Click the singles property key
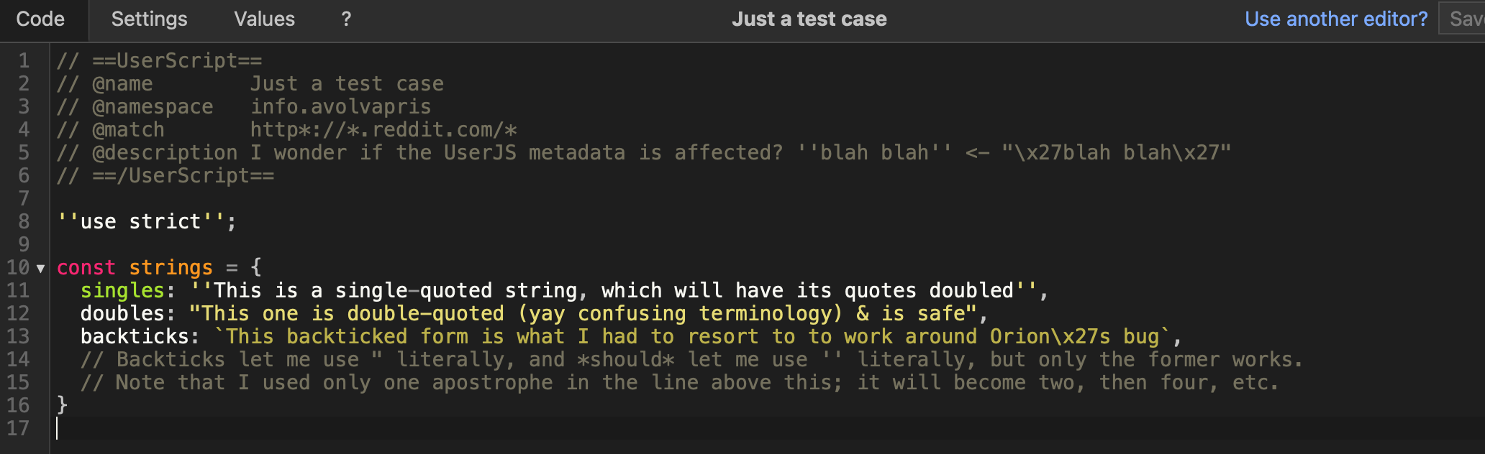The width and height of the screenshot is (1485, 454). click(122, 291)
